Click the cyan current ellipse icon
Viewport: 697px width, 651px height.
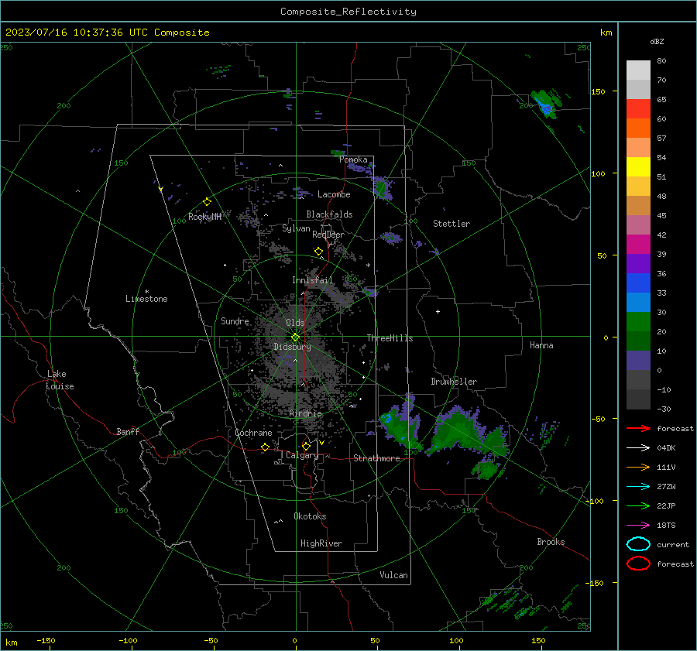click(638, 544)
